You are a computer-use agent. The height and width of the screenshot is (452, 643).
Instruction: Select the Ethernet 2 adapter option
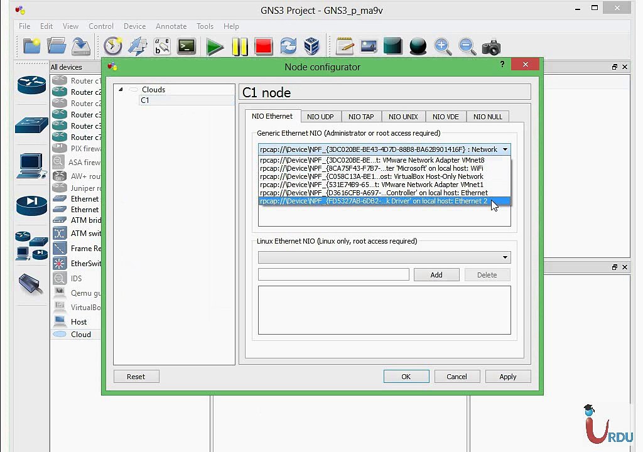coord(384,201)
